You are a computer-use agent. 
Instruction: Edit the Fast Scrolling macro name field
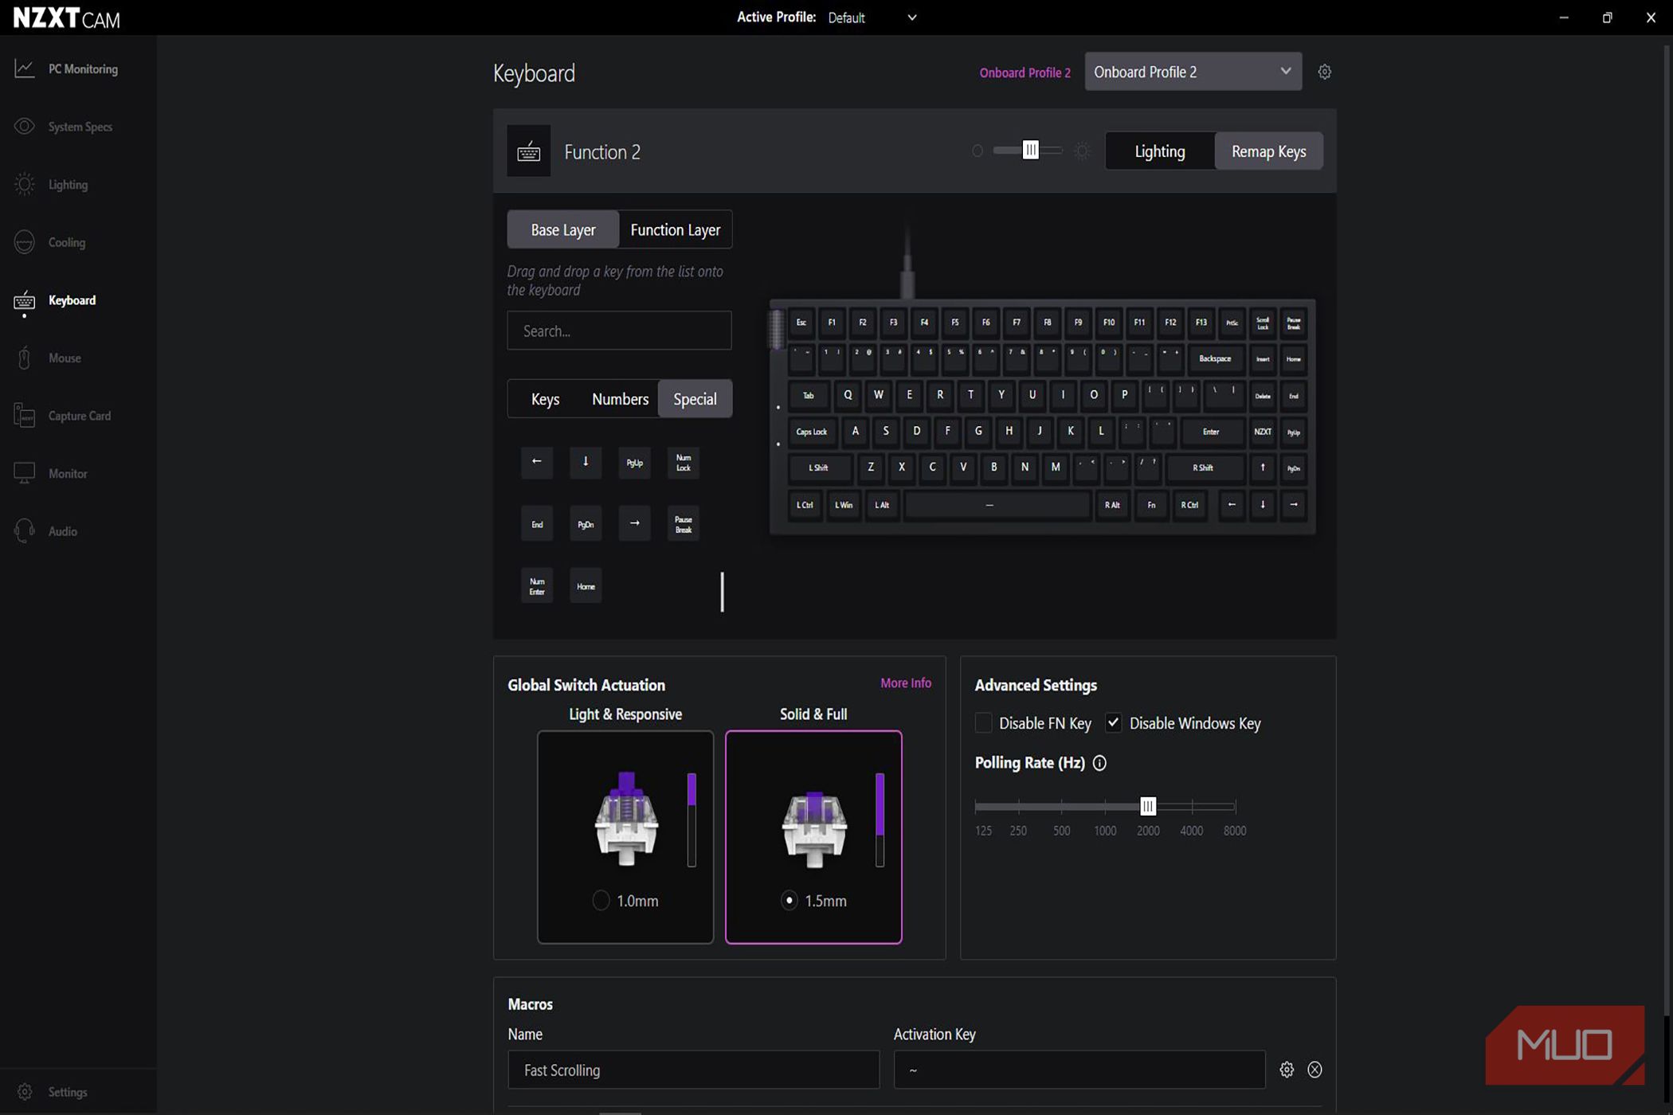pos(693,1070)
